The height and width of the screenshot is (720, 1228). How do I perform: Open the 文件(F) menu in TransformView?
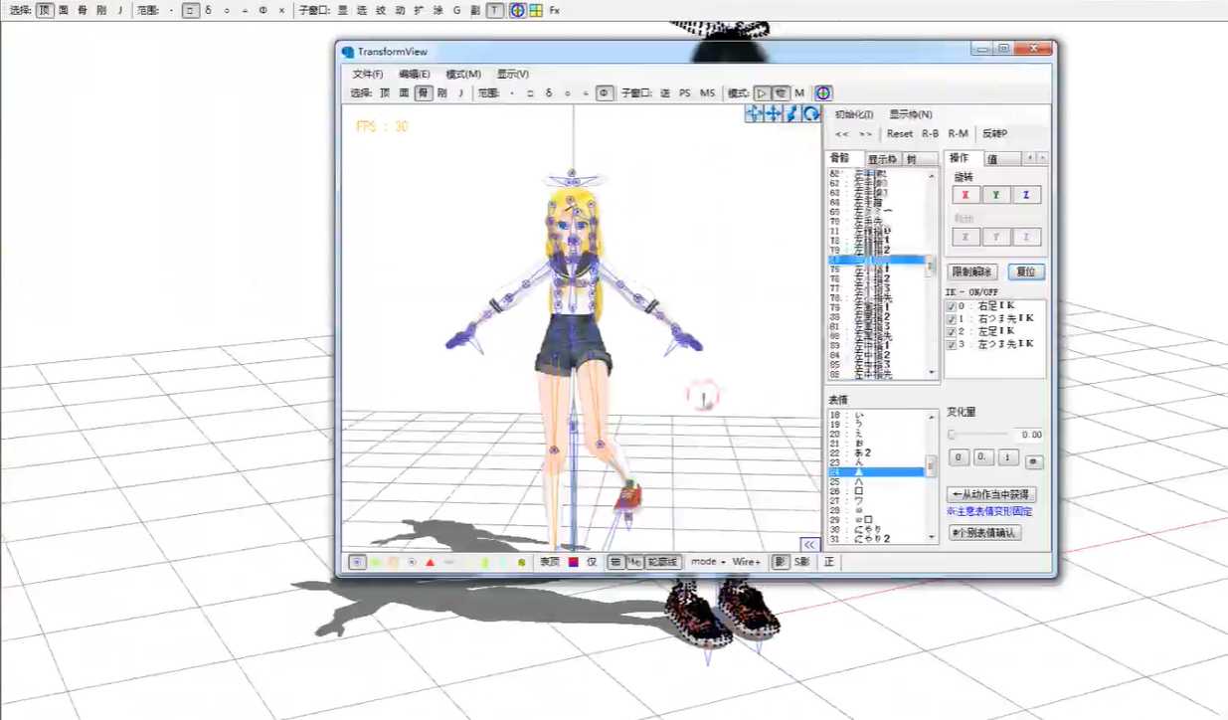coord(368,75)
